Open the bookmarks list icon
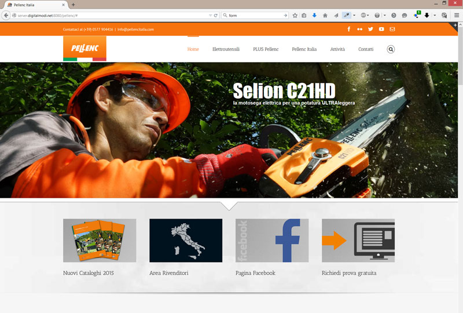 [x=304, y=16]
